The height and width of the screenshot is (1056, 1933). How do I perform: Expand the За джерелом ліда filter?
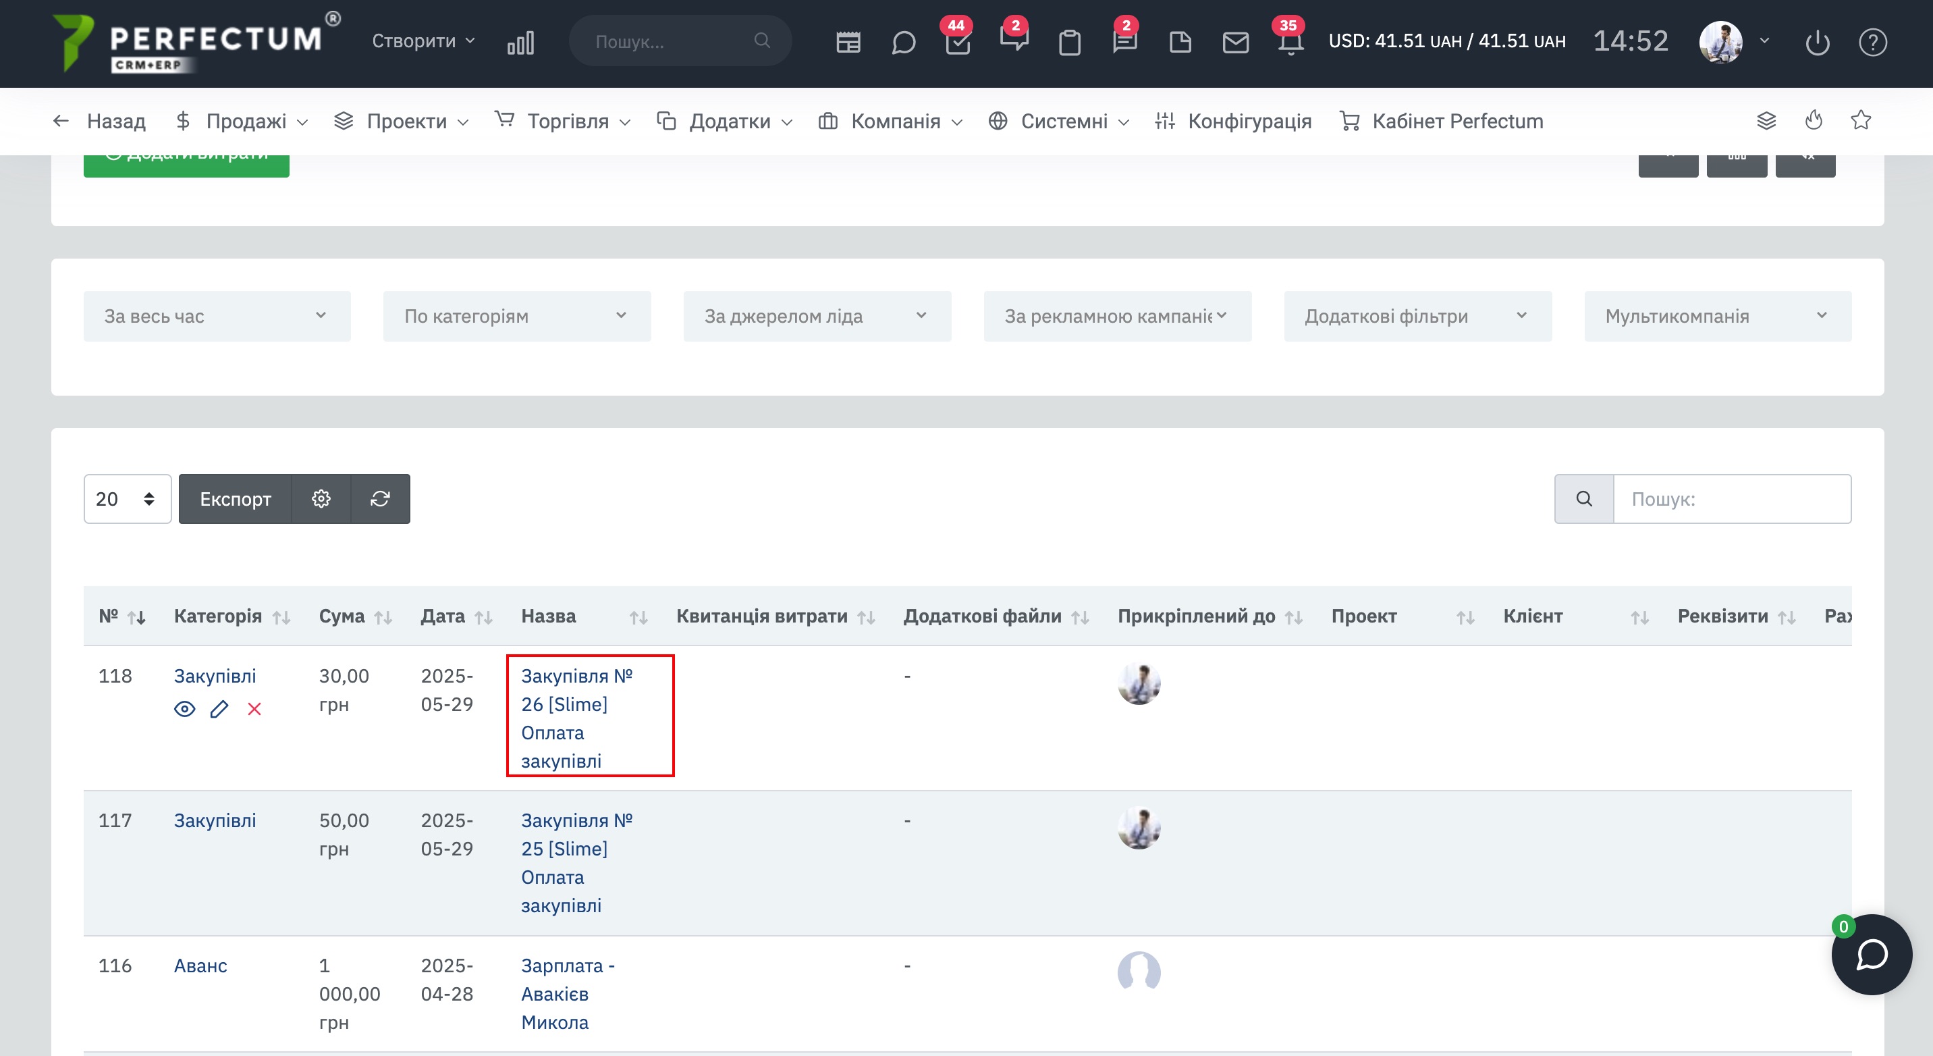tap(817, 316)
